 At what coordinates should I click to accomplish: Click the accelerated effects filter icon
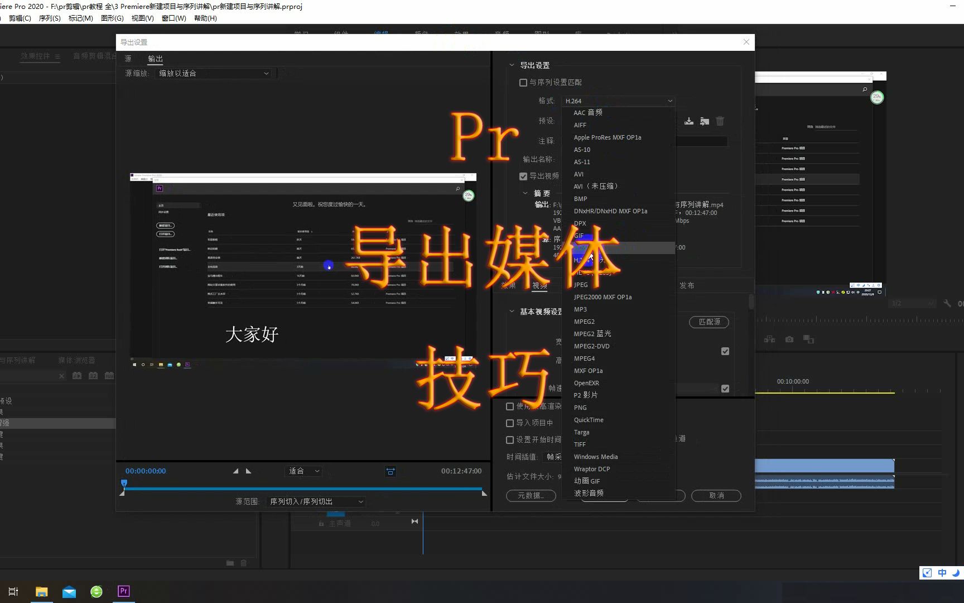(77, 376)
